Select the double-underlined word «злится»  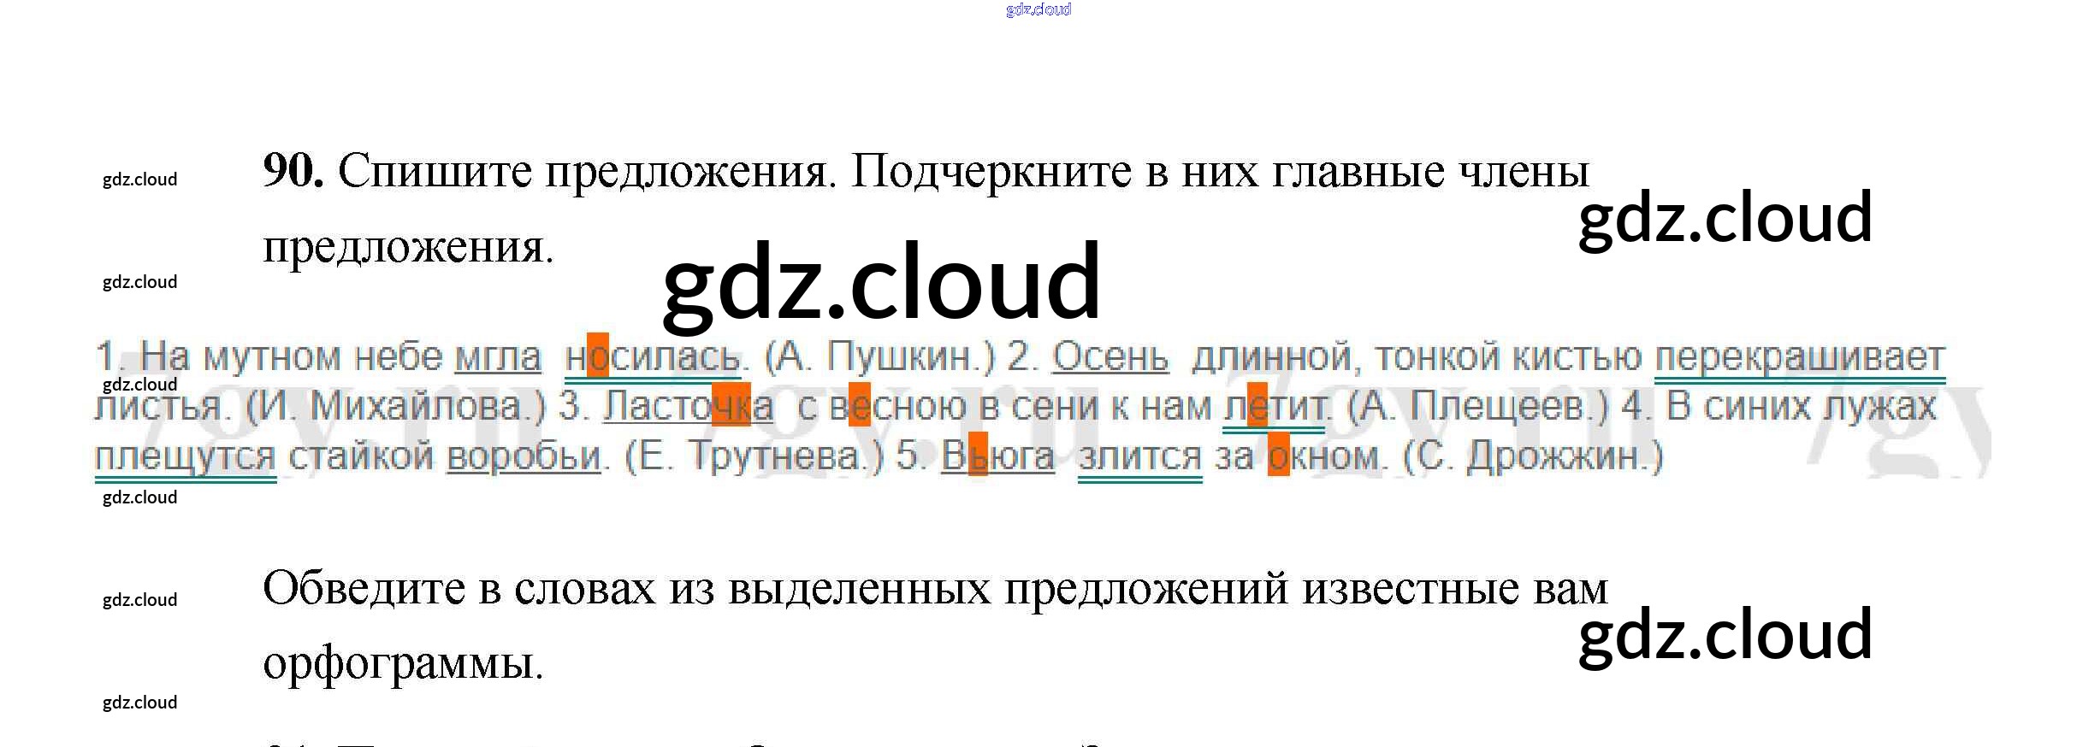(1139, 456)
